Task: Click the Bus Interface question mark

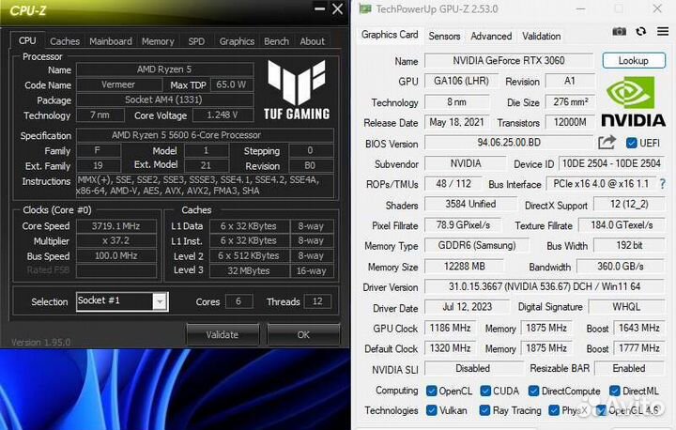Action: click(663, 184)
